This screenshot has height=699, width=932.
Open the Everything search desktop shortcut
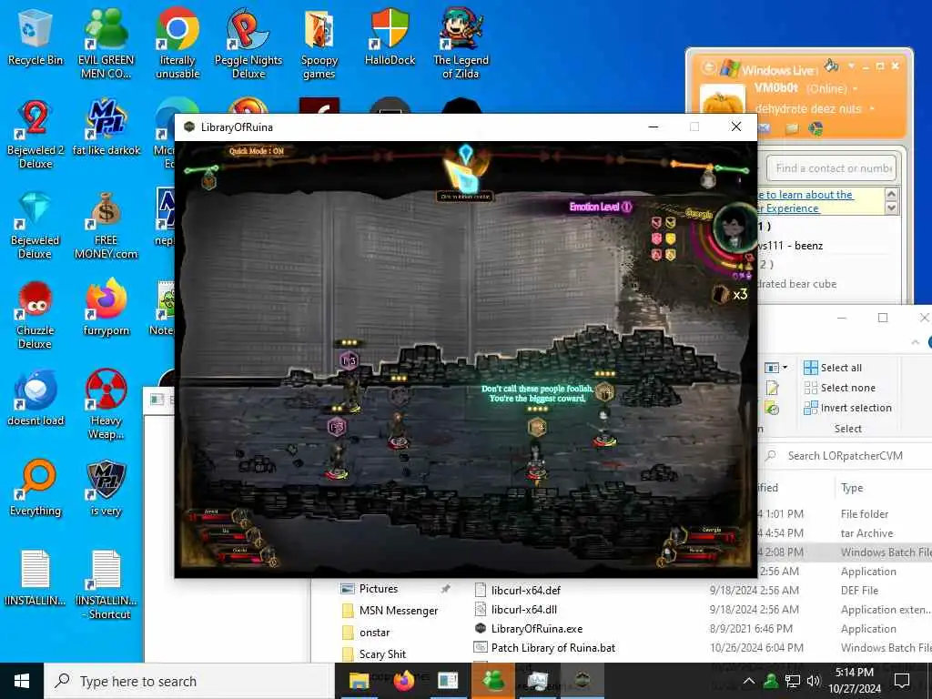pyautogui.click(x=35, y=489)
